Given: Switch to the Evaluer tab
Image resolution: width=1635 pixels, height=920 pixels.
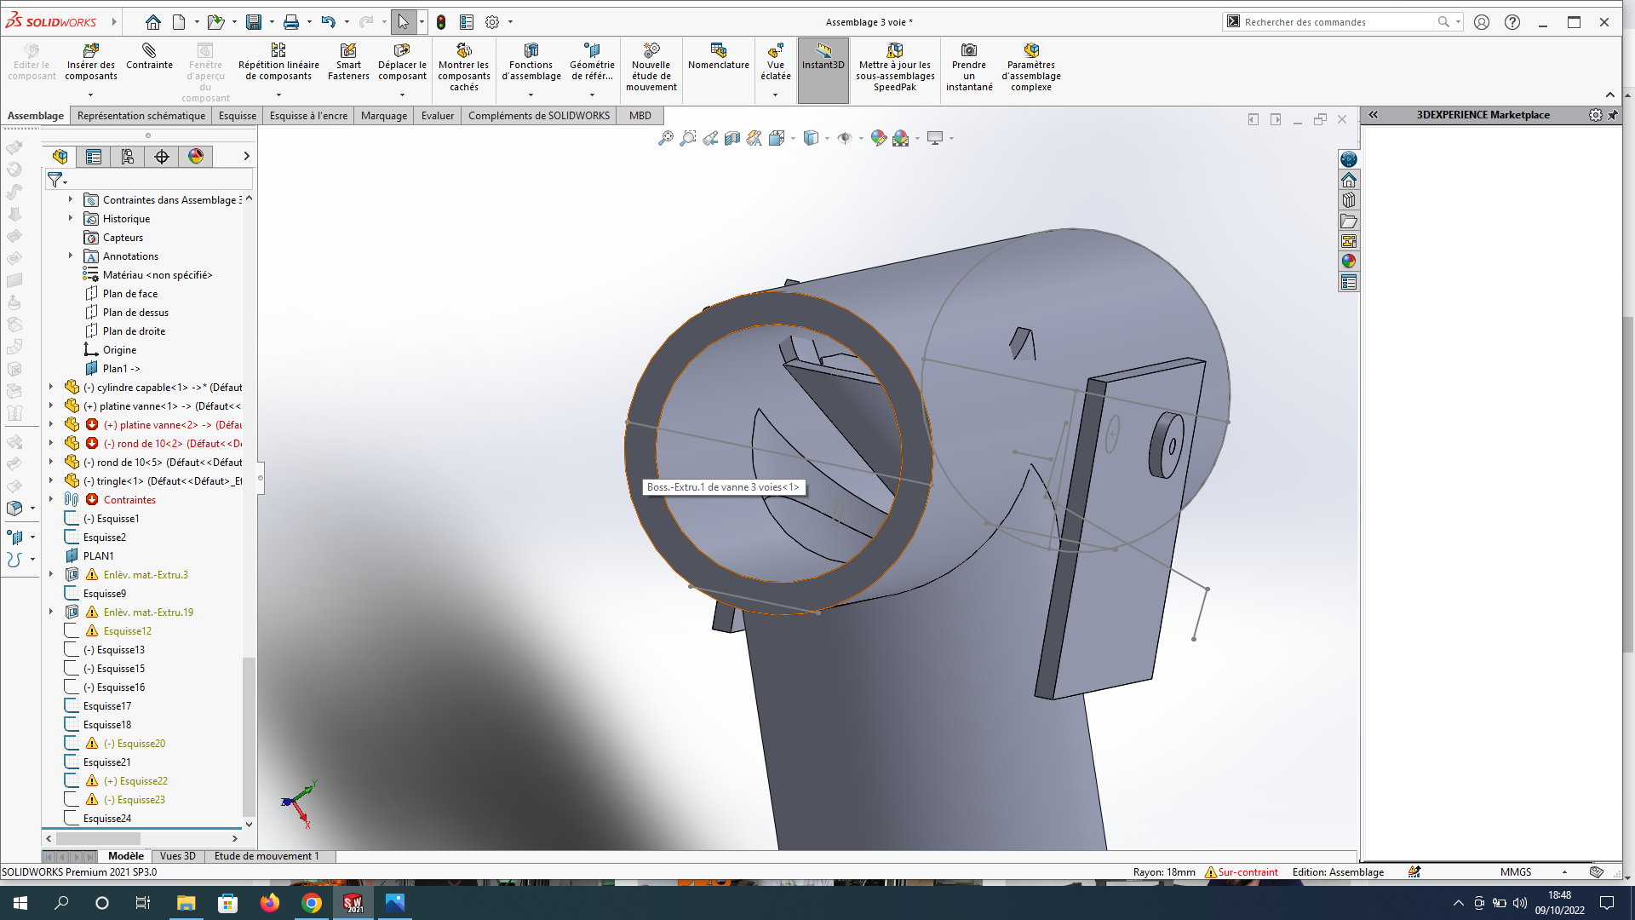Looking at the screenshot, I should pos(437,116).
